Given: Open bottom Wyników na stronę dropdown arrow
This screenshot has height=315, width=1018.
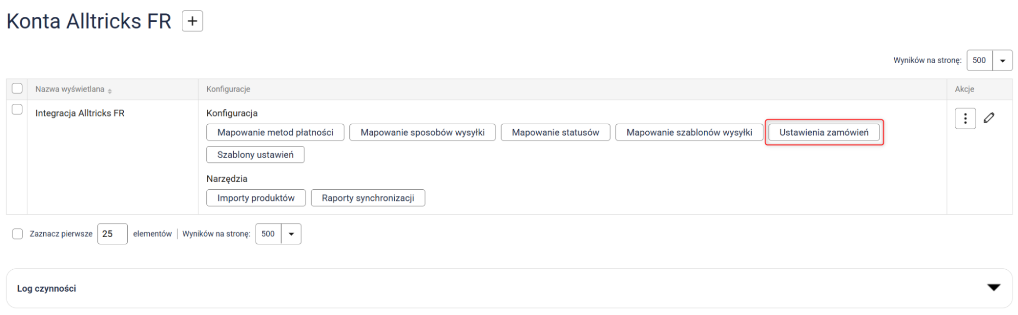Looking at the screenshot, I should [x=291, y=234].
